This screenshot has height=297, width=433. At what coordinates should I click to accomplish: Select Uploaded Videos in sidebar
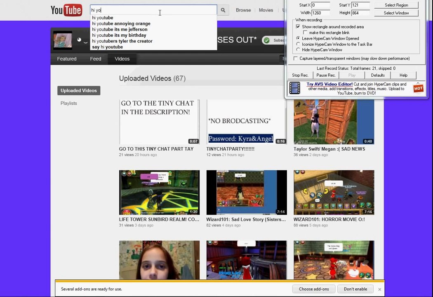[x=79, y=91]
